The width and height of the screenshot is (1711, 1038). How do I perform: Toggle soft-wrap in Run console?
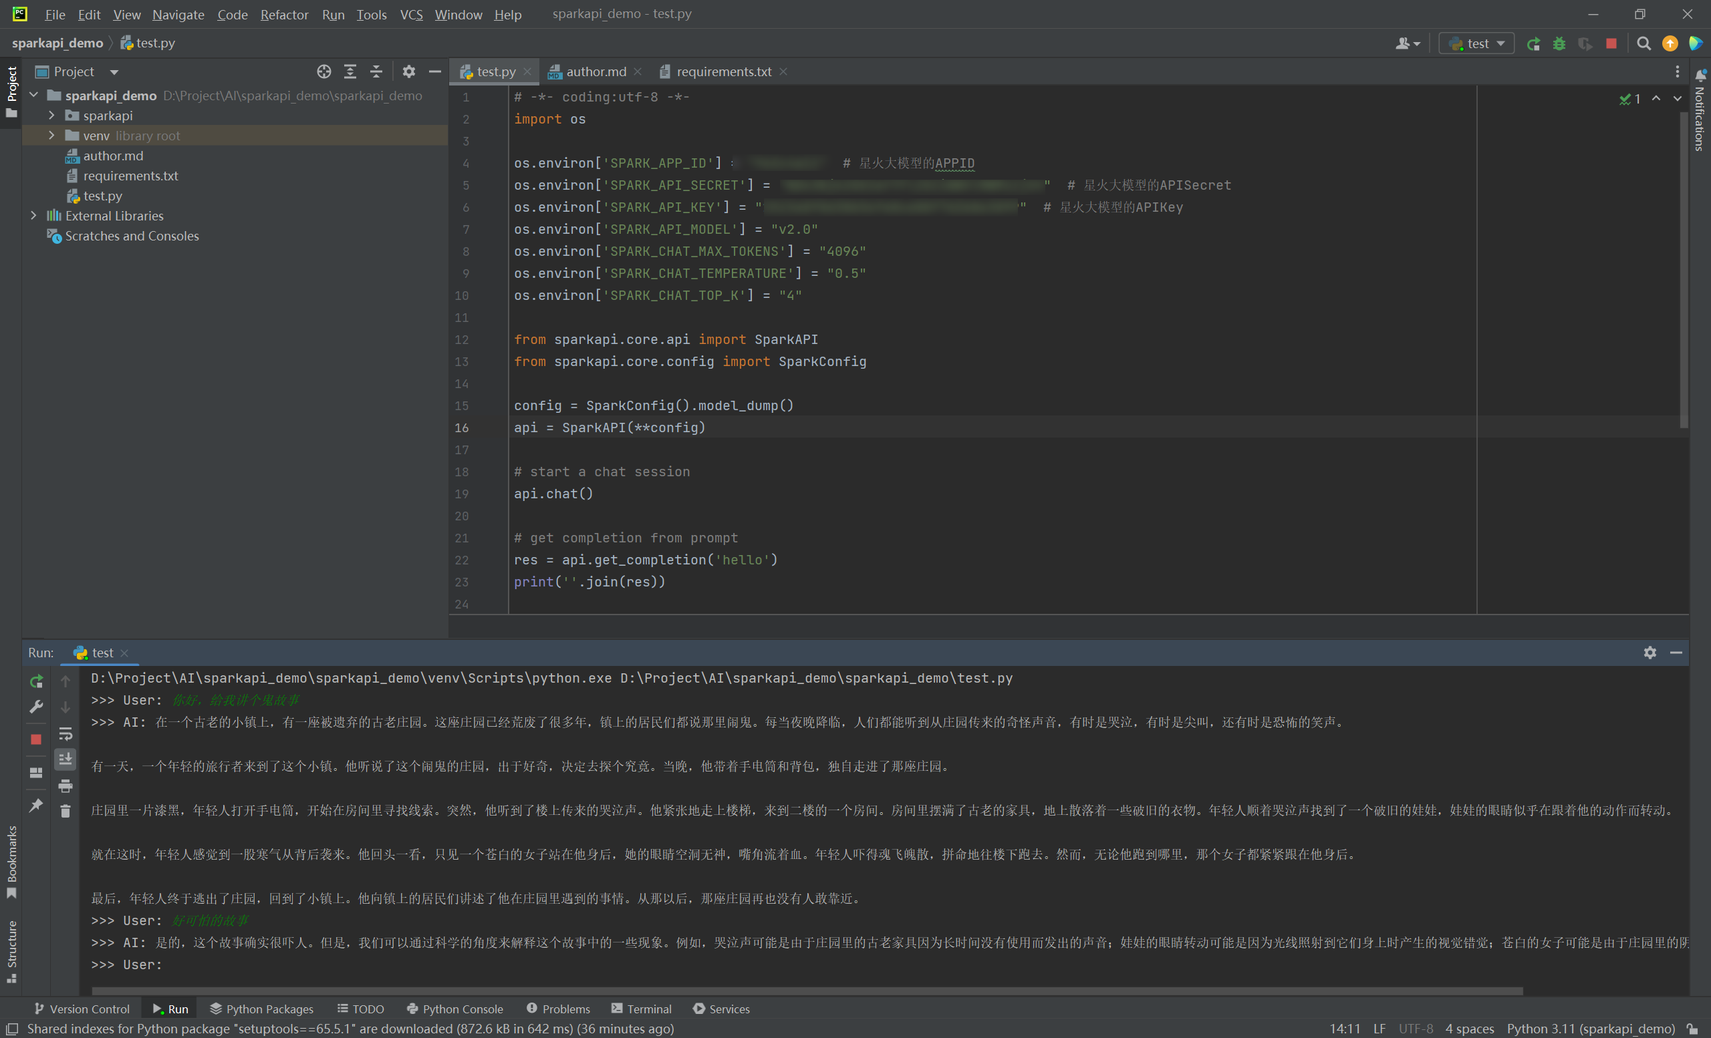[x=65, y=733]
